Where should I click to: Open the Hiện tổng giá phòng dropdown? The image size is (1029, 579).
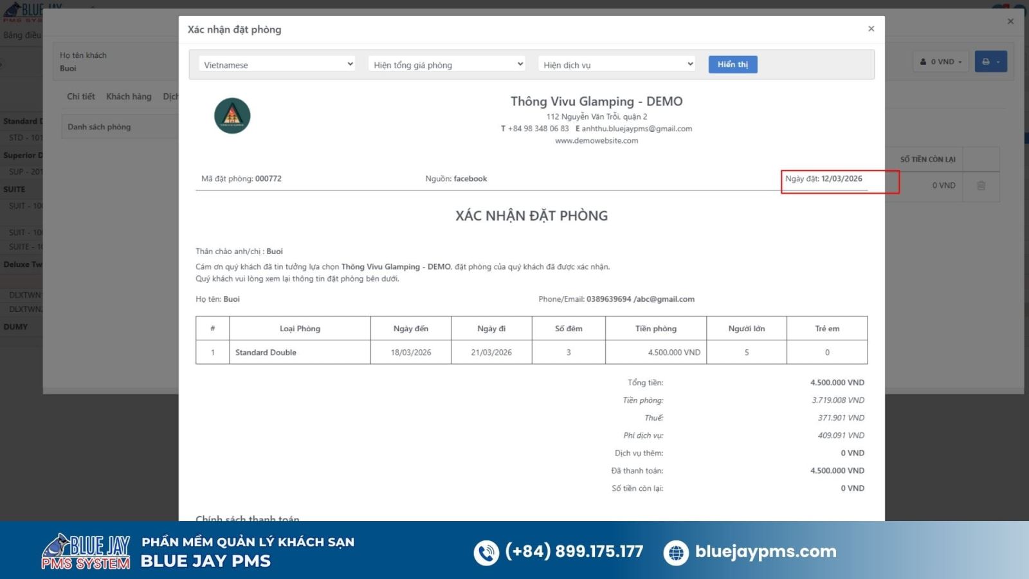click(x=446, y=64)
